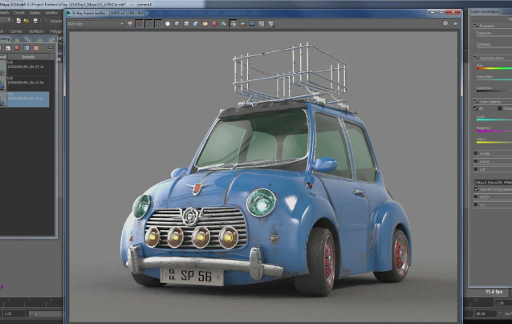Click the Maya save scene icon

coord(35,21)
